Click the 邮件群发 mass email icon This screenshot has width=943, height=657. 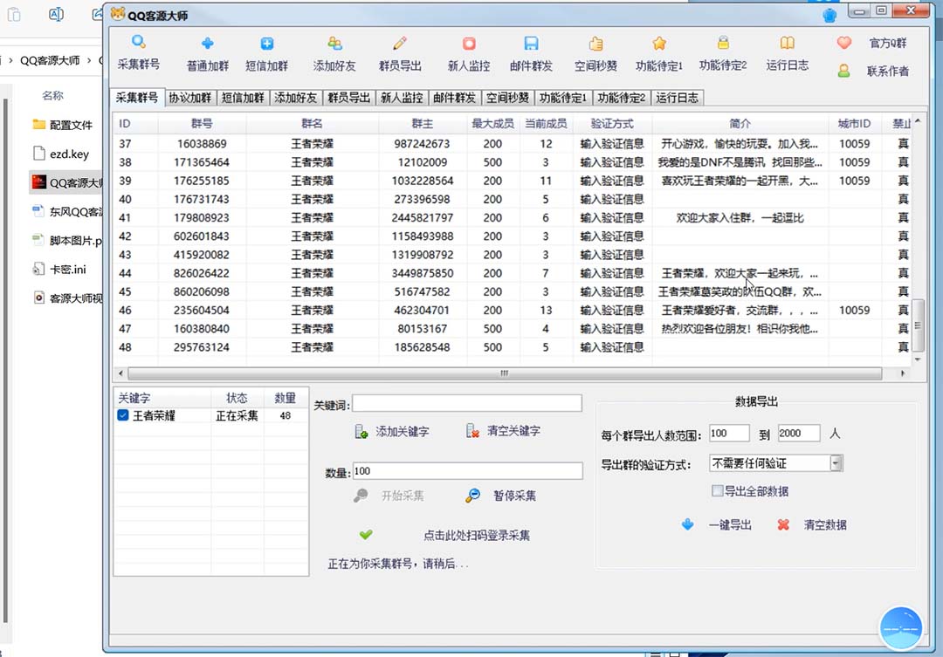click(x=531, y=49)
